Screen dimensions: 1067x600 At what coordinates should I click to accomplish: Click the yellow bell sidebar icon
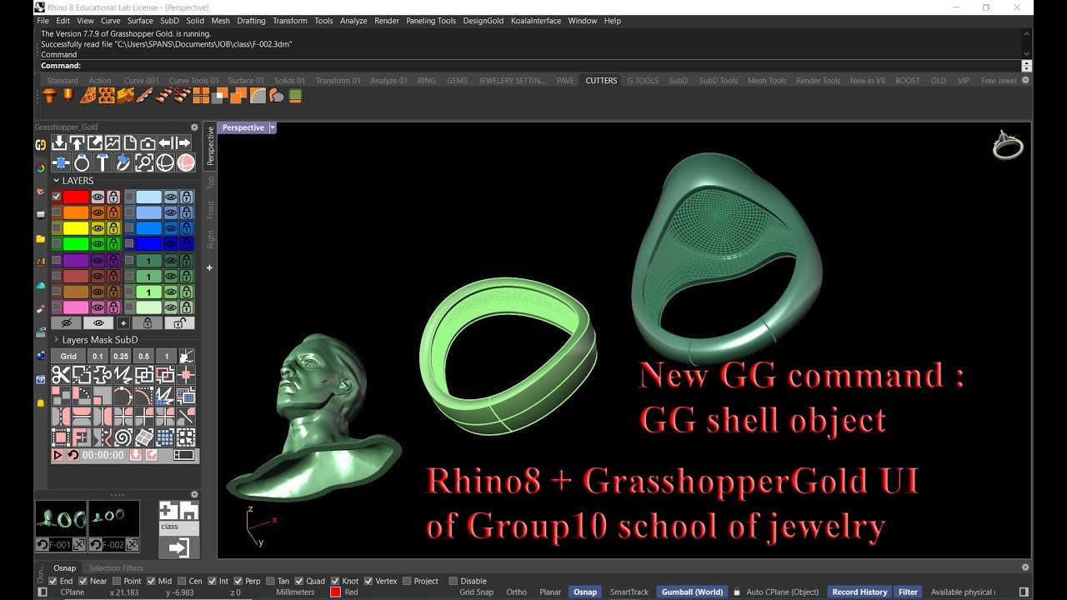tap(41, 403)
